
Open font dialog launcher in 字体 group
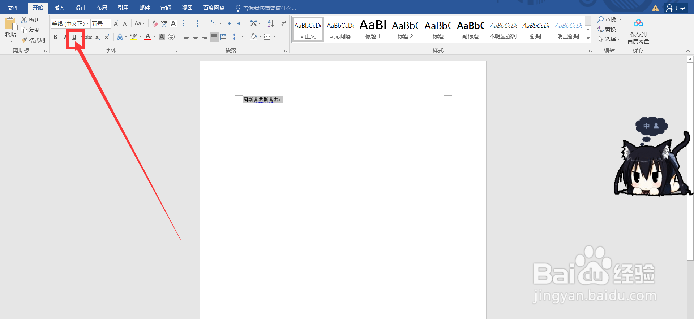[176, 51]
